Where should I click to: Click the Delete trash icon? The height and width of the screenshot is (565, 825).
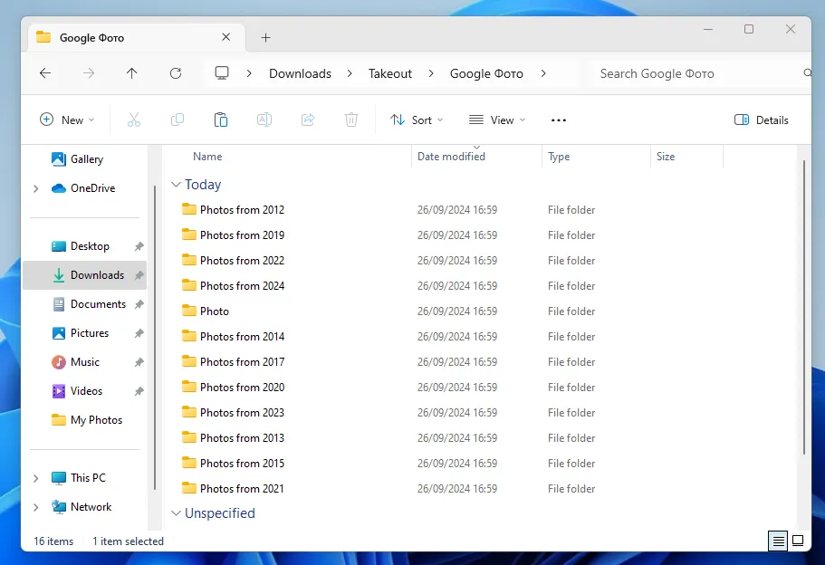(351, 119)
